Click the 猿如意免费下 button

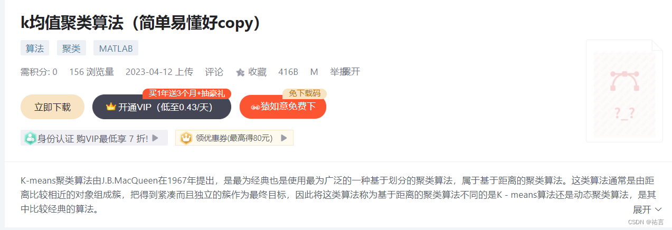pyautogui.click(x=283, y=107)
